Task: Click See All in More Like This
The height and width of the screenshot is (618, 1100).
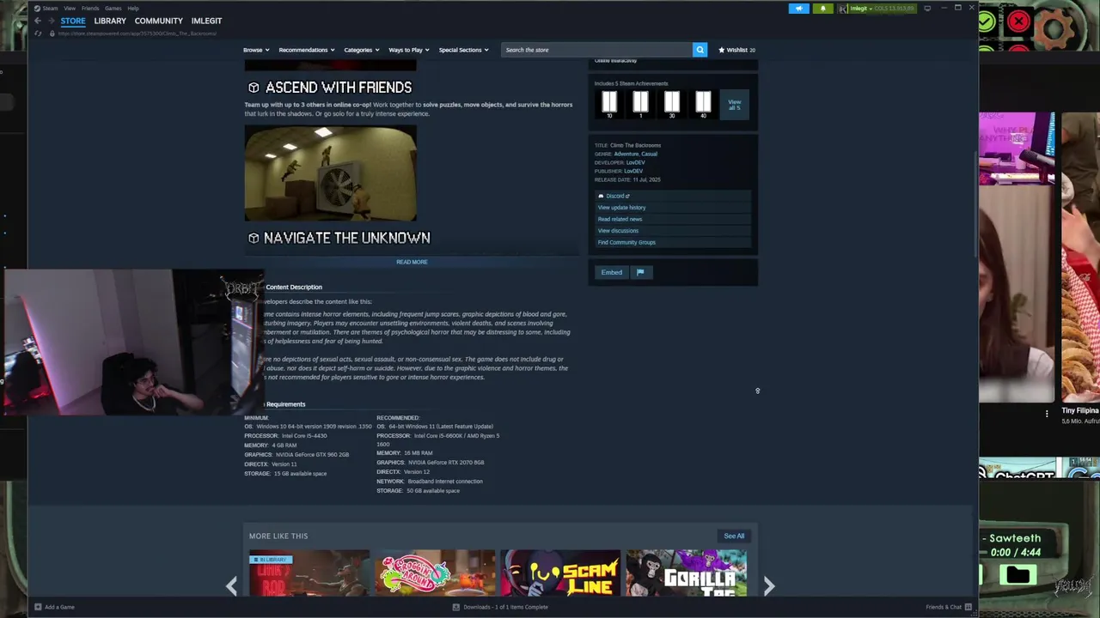Action: click(x=734, y=536)
